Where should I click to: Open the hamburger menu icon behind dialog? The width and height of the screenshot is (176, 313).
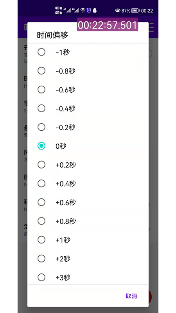(151, 27)
